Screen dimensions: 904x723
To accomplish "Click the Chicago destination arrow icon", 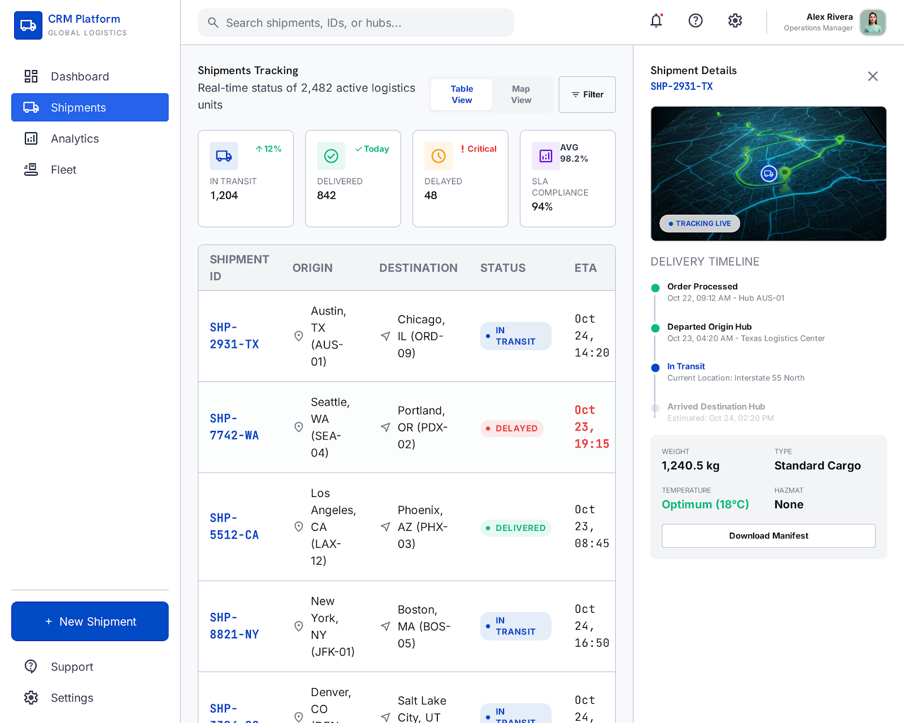I will coord(385,336).
